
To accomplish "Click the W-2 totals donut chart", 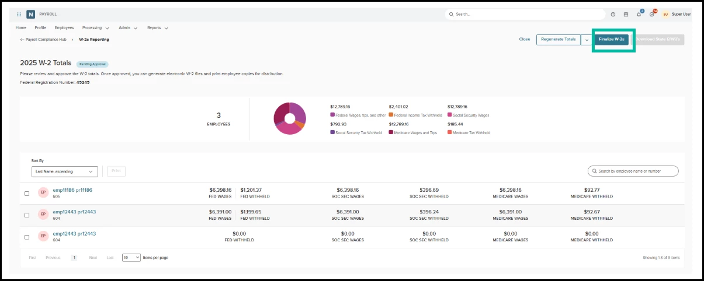I will (x=290, y=118).
